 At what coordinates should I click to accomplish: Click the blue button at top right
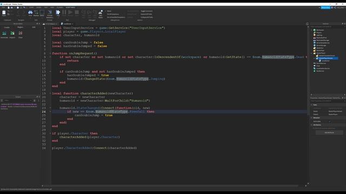(x=325, y=8)
